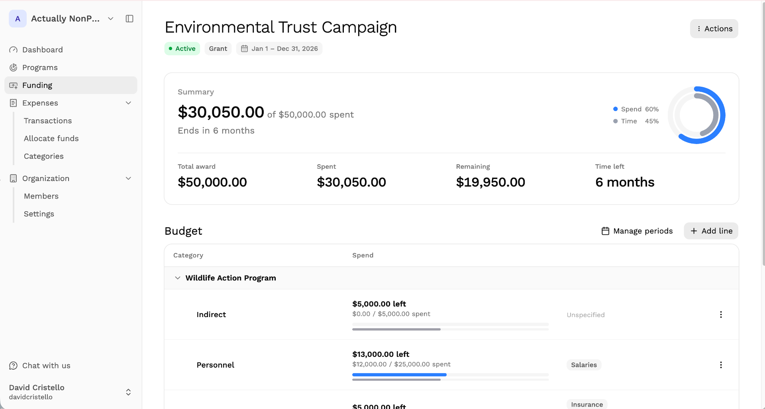765x409 pixels.
Task: Click the Indirect category name
Action: (x=211, y=315)
